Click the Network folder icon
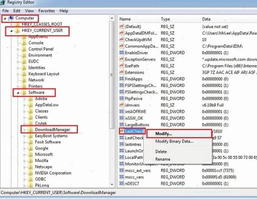This screenshot has width=257, height=199. point(24,80)
